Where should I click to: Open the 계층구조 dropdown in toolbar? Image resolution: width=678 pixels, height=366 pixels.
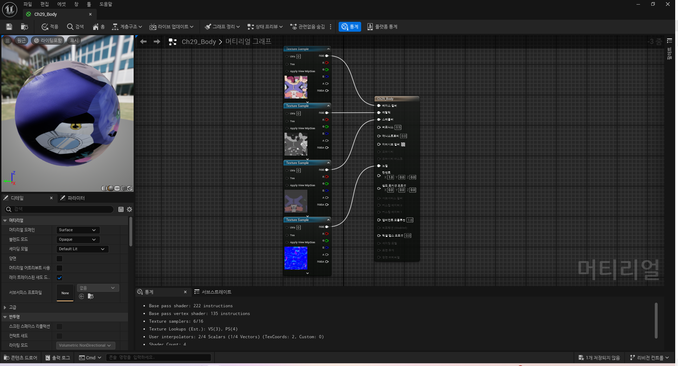(127, 27)
